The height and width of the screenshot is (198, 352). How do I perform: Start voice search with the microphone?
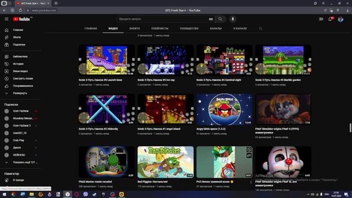coord(233,19)
